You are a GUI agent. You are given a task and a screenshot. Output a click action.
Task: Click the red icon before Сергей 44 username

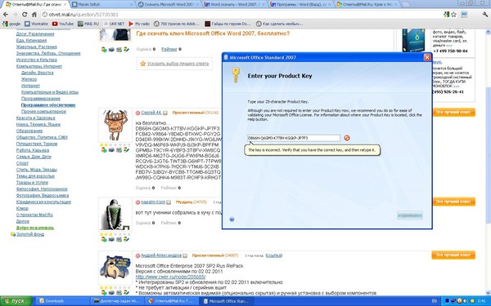[137, 113]
